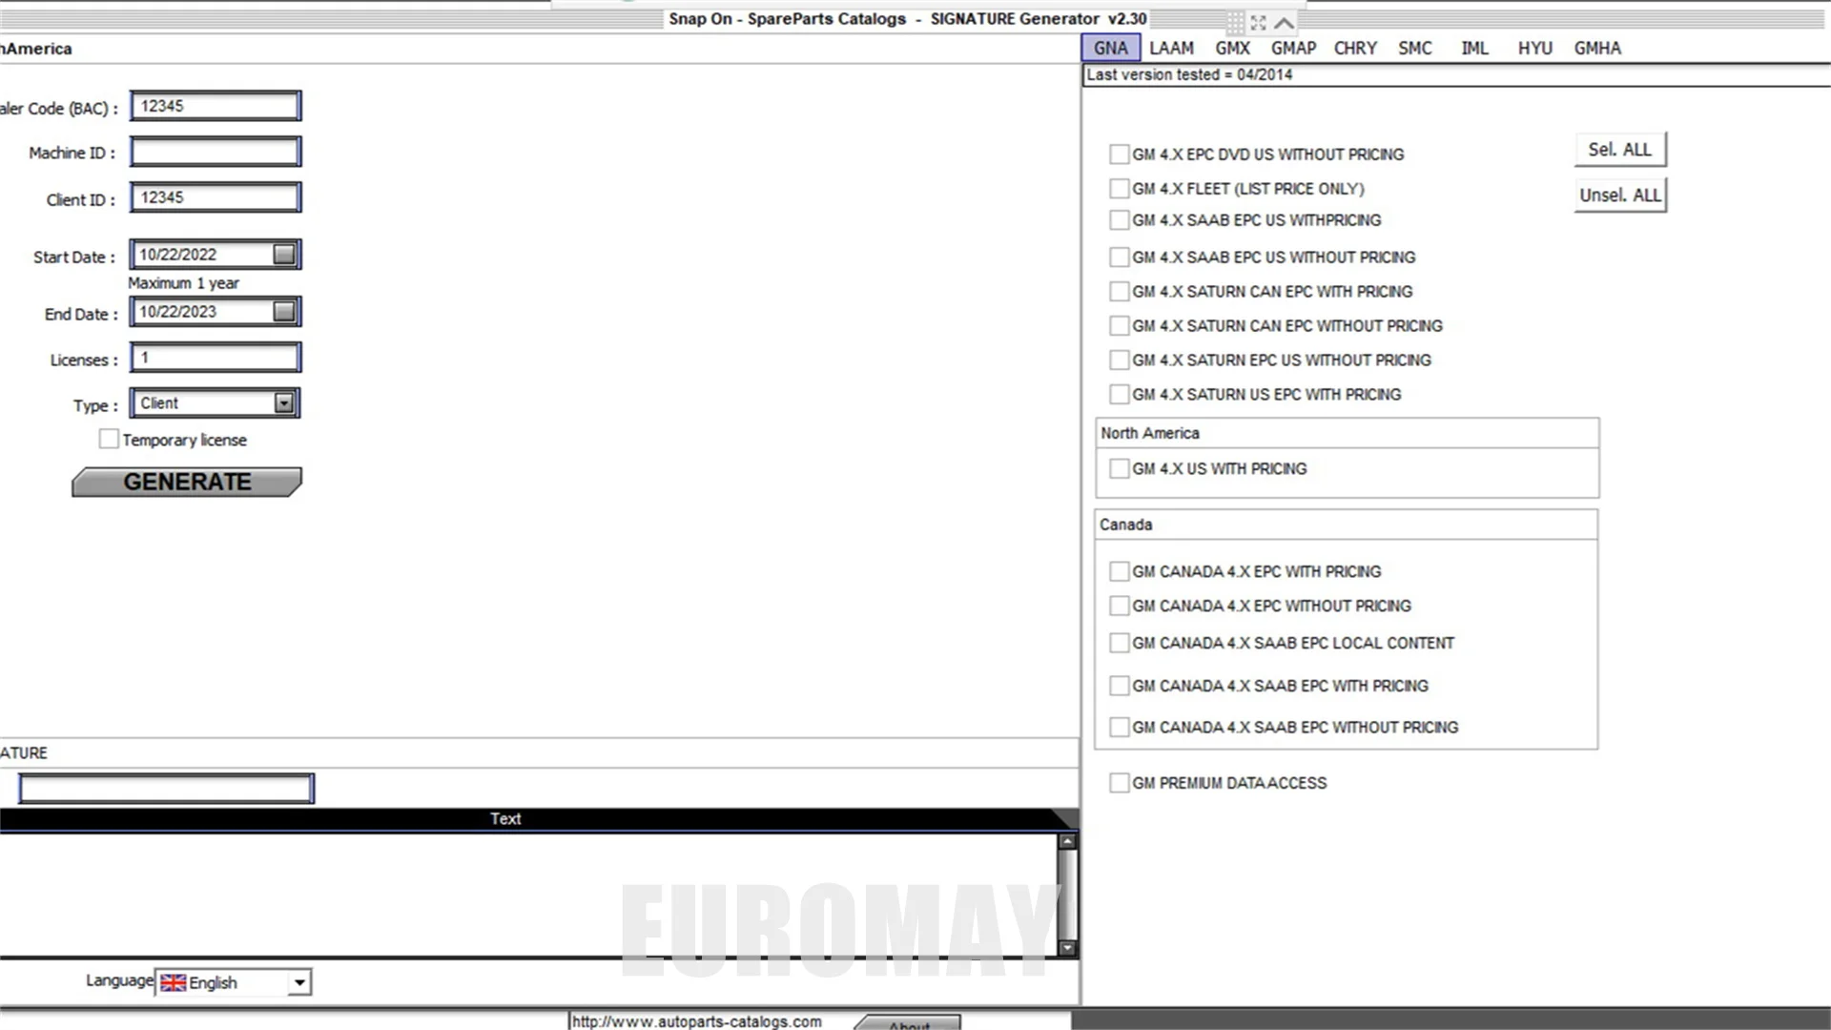Image resolution: width=1831 pixels, height=1030 pixels.
Task: Check GM CANADA 4.X EPC WITH PRICING
Action: point(1120,572)
